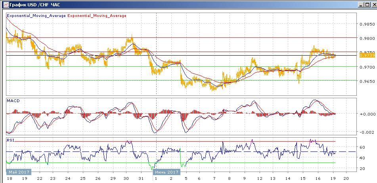This screenshot has height=183, width=377.
Task: Click the +0.000 MACD scale label
Action: (x=365, y=114)
